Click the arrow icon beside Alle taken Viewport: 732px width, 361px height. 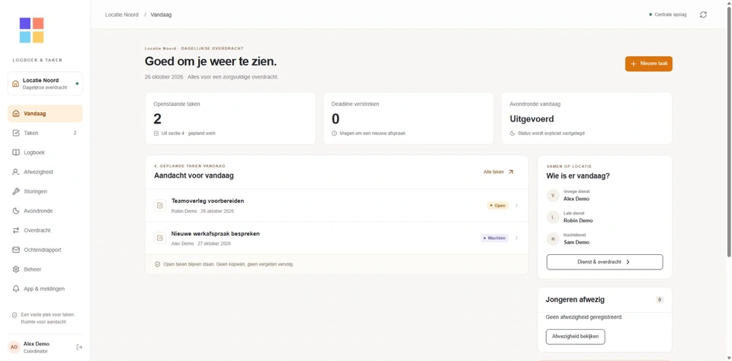[x=511, y=172]
